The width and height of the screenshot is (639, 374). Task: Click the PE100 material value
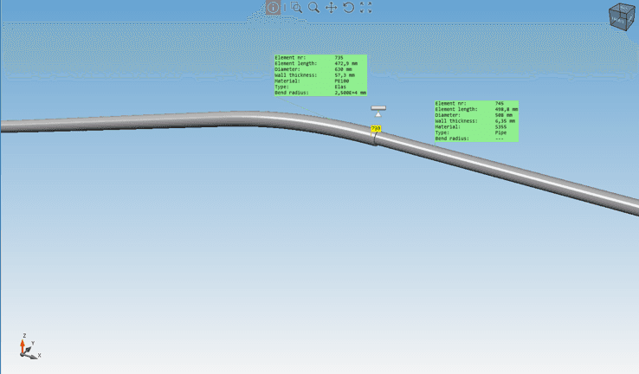pyautogui.click(x=341, y=81)
